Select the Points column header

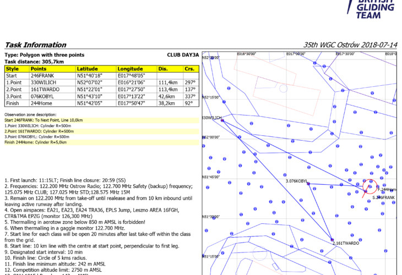tap(52, 69)
